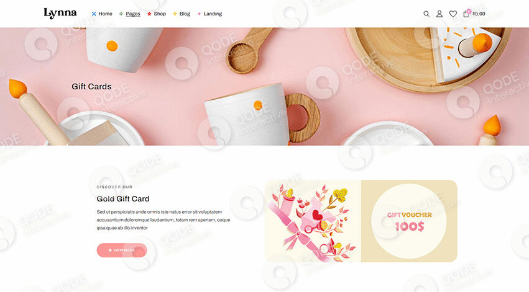Click the yellow plus icon beside Blog
The height and width of the screenshot is (292, 529).
(175, 14)
